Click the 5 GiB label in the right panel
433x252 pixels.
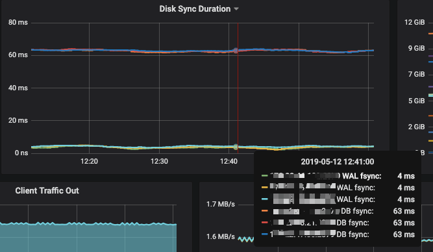click(416, 101)
